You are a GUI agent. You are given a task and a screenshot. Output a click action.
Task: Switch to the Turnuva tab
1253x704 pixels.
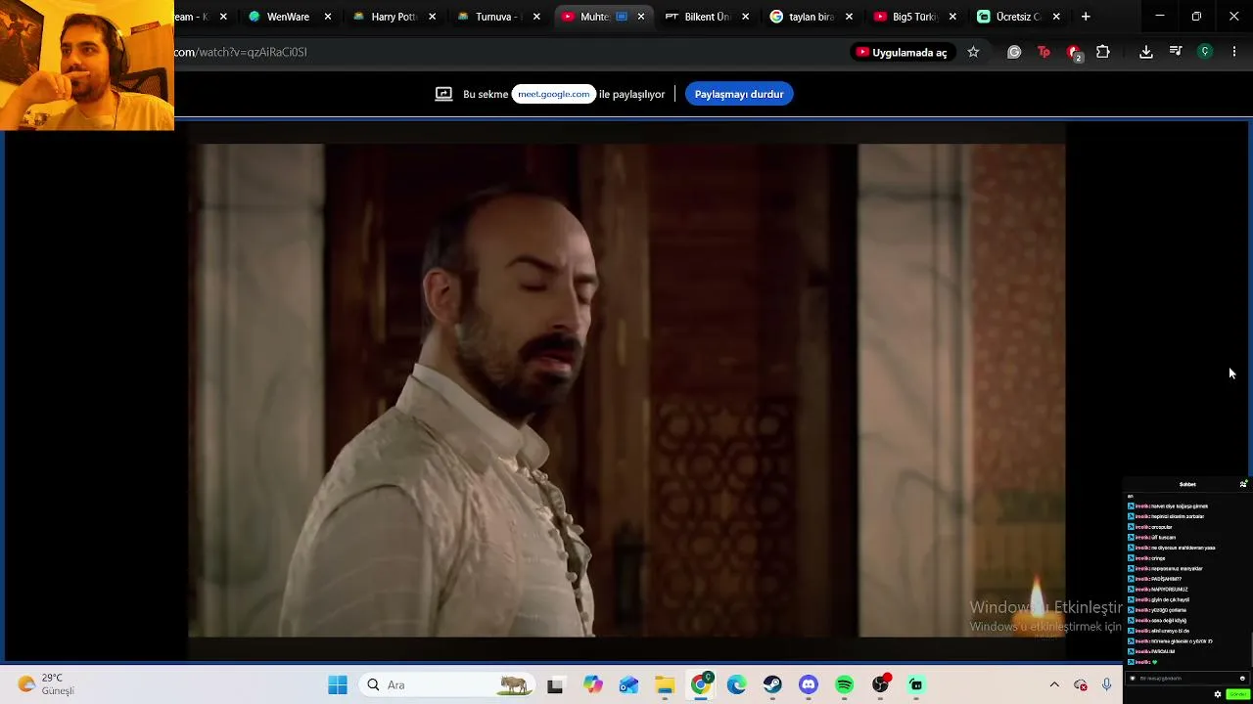coord(497,17)
